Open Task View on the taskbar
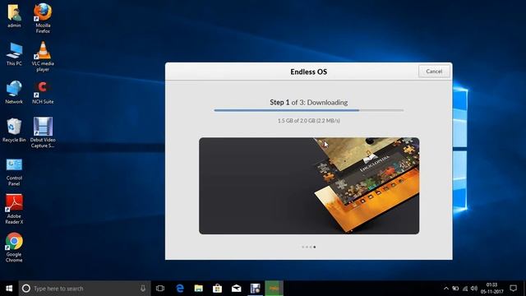This screenshot has height=296, width=526. point(160,289)
